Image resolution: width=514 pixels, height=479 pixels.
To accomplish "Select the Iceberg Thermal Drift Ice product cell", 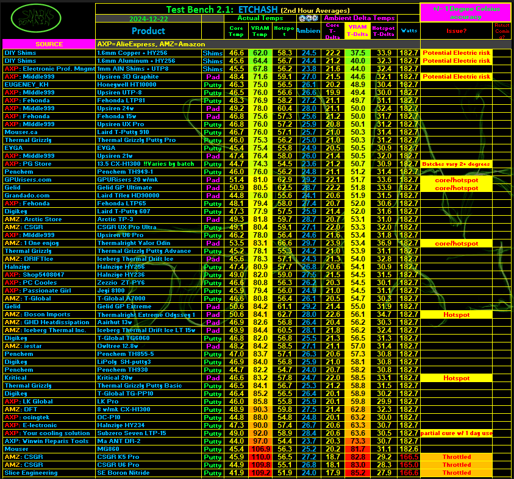I will 149,259.
